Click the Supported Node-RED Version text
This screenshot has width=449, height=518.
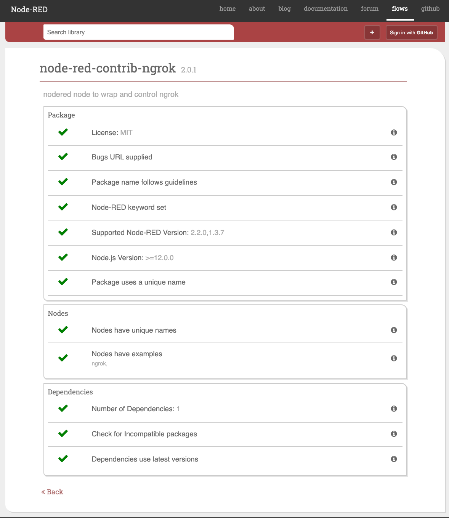158,233
